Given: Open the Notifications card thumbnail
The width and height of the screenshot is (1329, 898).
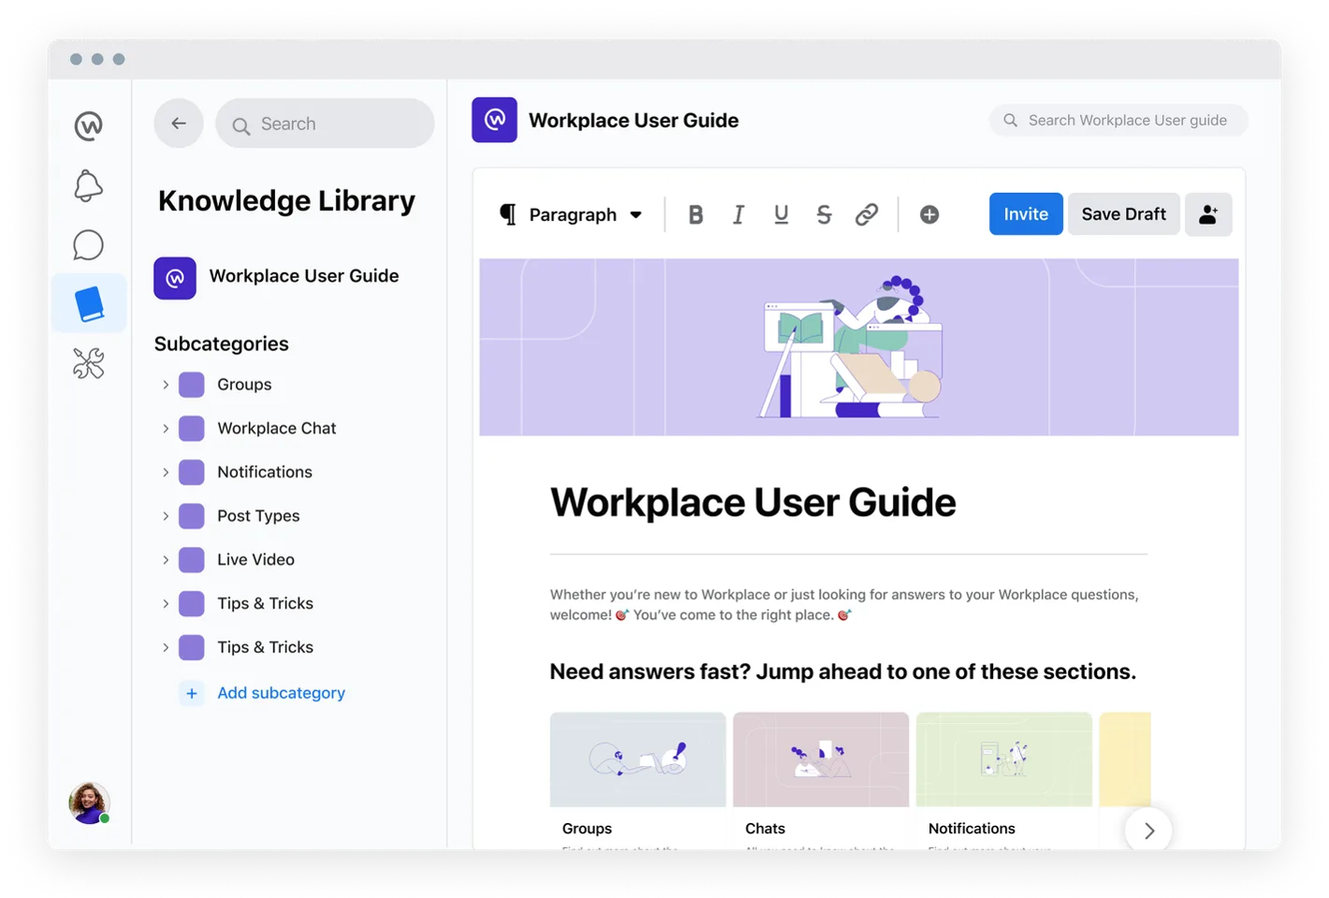Looking at the screenshot, I should pyautogui.click(x=1004, y=759).
